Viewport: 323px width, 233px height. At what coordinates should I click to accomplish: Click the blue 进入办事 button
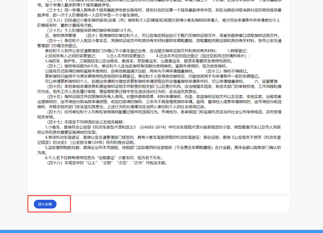(x=45, y=204)
